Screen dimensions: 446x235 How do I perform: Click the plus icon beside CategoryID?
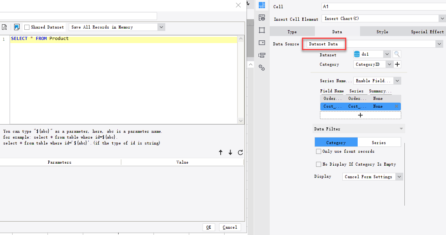point(397,64)
